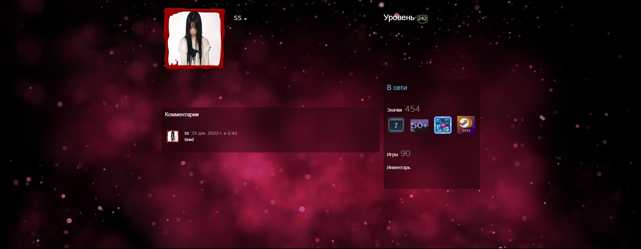Screen dimensions: 641x249
Task: Expand the dropdown arrow next to ss
Action: click(x=245, y=19)
